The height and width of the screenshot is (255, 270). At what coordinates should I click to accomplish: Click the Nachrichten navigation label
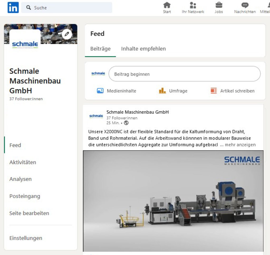[x=245, y=12]
